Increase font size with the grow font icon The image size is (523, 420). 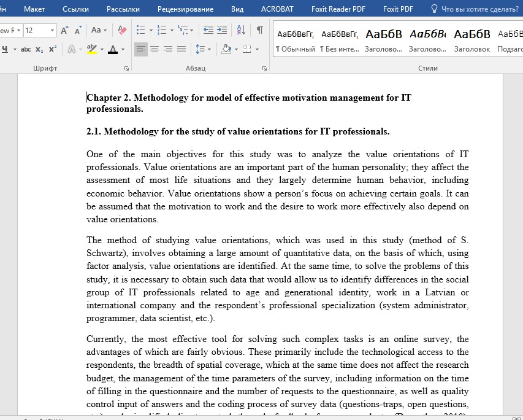click(65, 31)
